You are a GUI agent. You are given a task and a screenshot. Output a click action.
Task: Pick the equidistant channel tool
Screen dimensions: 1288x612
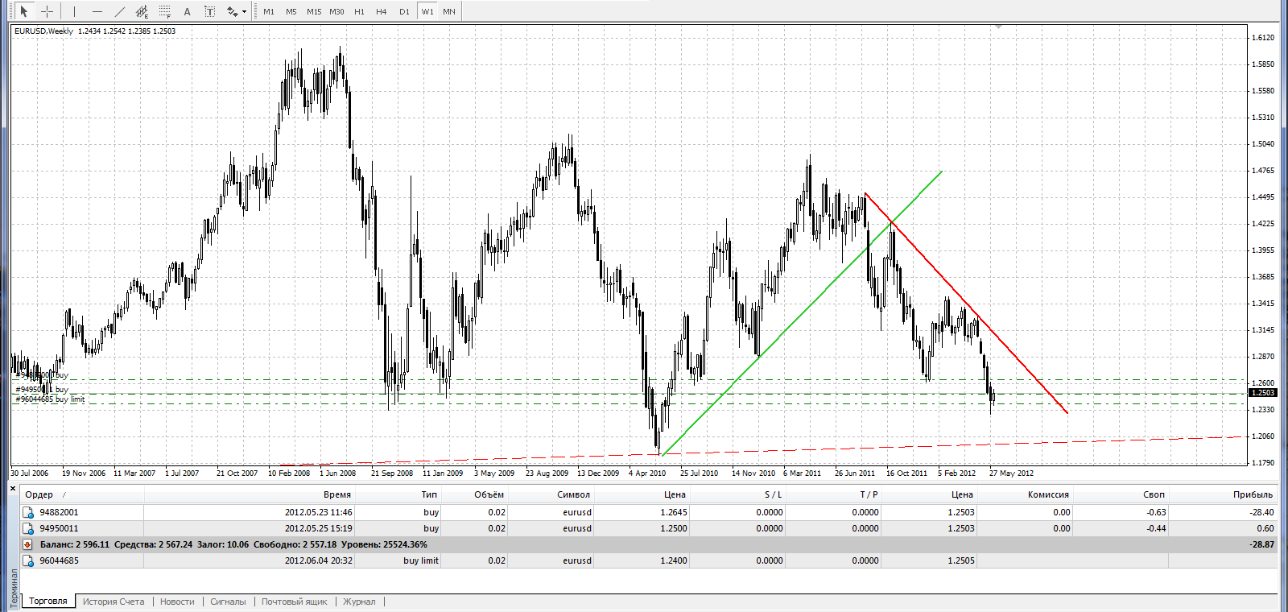(x=142, y=11)
